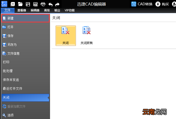Select 最近打开文件 in the file menu

(25, 88)
